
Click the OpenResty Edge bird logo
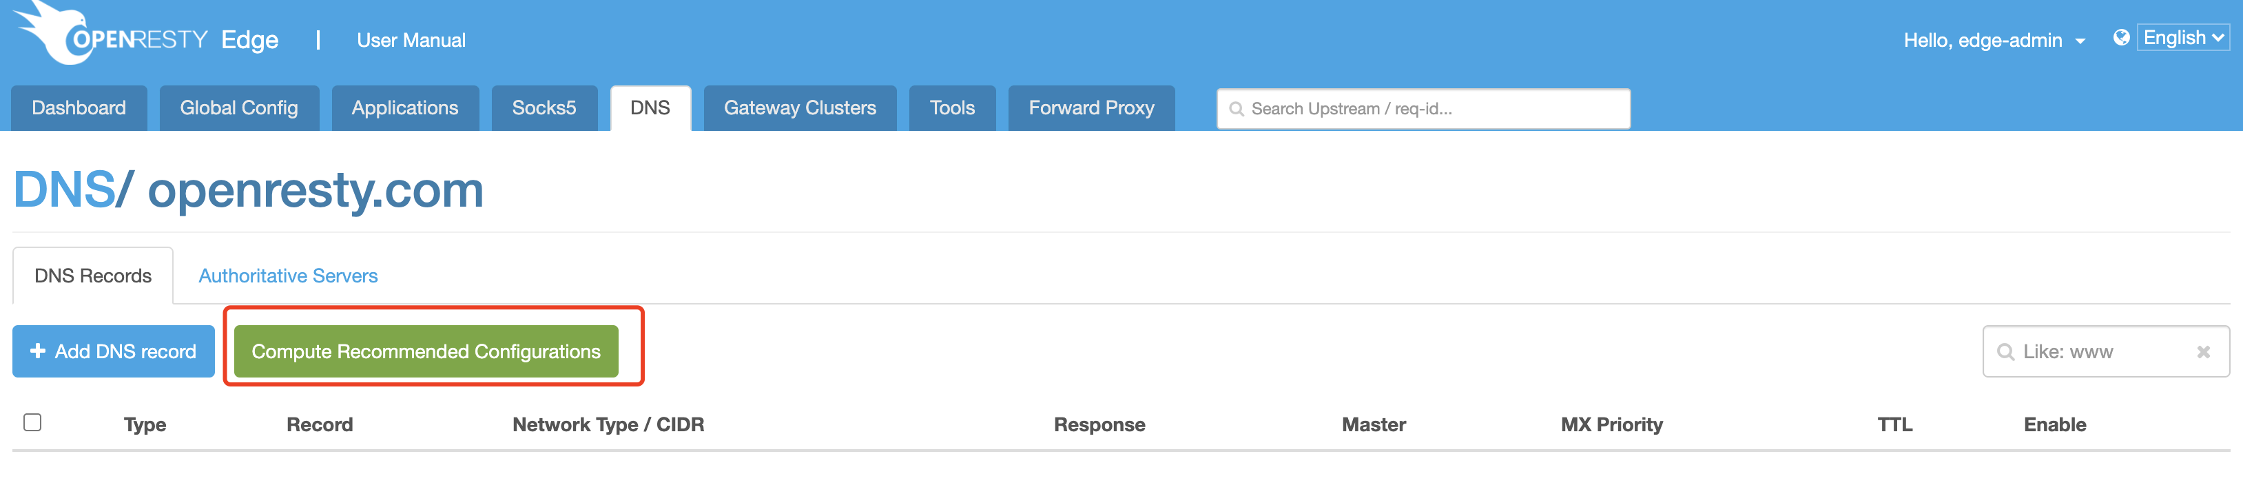pyautogui.click(x=52, y=33)
